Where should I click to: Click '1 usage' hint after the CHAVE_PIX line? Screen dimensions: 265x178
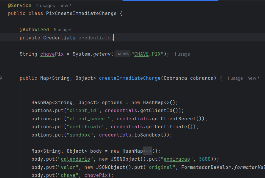pos(182,54)
